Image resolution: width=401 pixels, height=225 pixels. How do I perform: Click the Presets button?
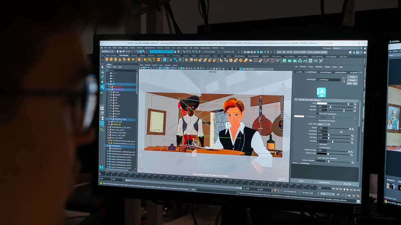352,80
